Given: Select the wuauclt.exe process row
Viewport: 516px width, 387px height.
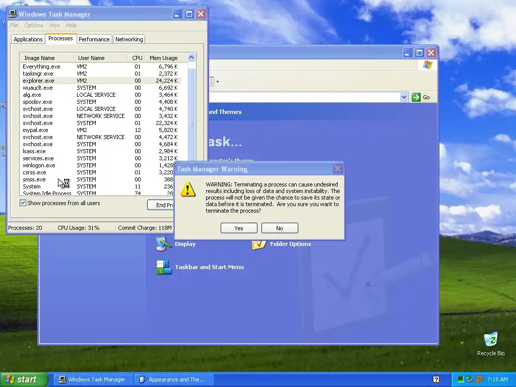Looking at the screenshot, I should pyautogui.click(x=100, y=88).
